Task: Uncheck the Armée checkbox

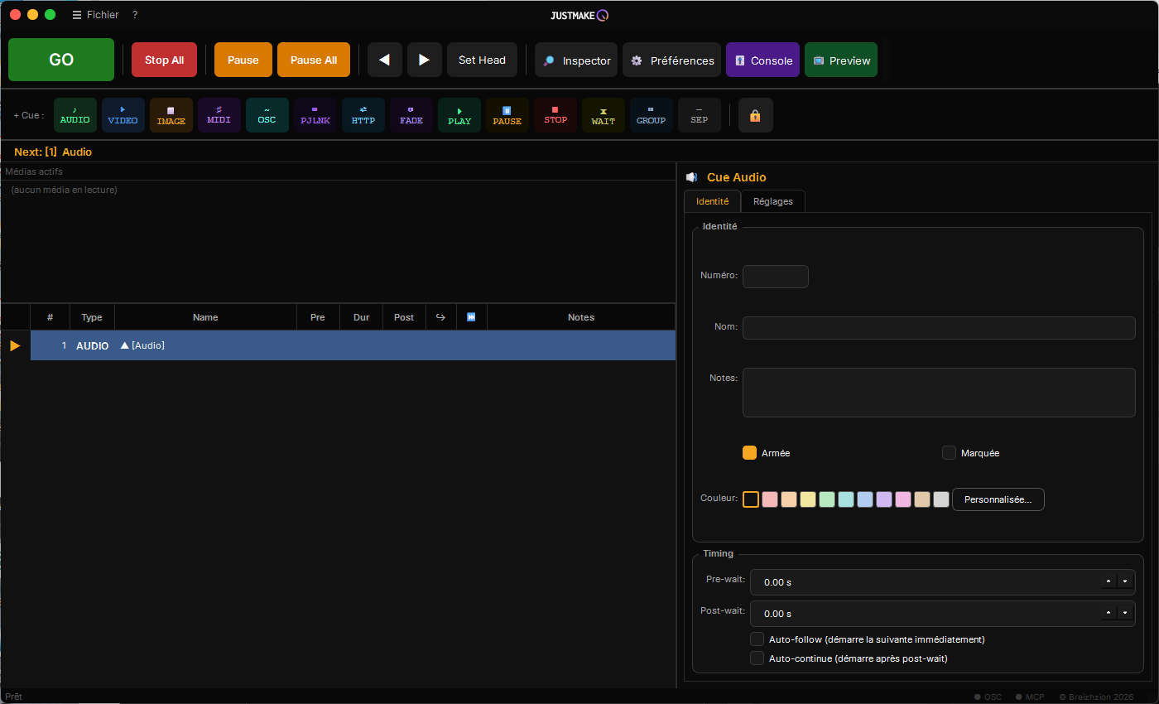Action: (x=750, y=453)
